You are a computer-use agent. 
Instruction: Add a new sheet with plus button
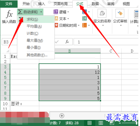coord(62,116)
